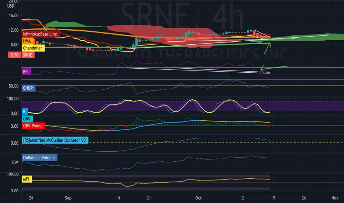Select the 9.70 SRNE price label

pos(21,55)
